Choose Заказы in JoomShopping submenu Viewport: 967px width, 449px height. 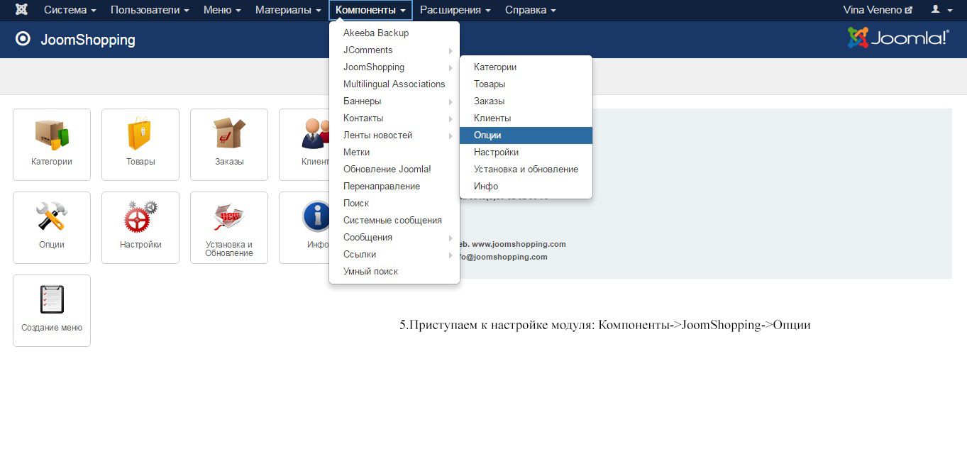(x=526, y=101)
